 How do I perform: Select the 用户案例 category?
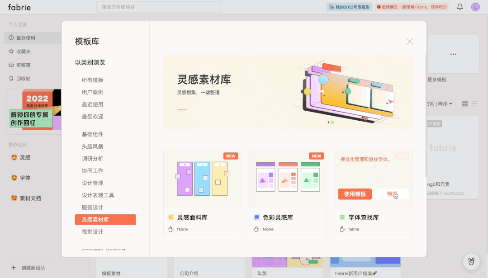coord(92,92)
